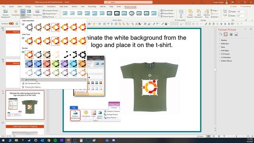Open the Change Picture dropdown
The height and width of the screenshot is (143, 254).
click(x=50, y=14)
